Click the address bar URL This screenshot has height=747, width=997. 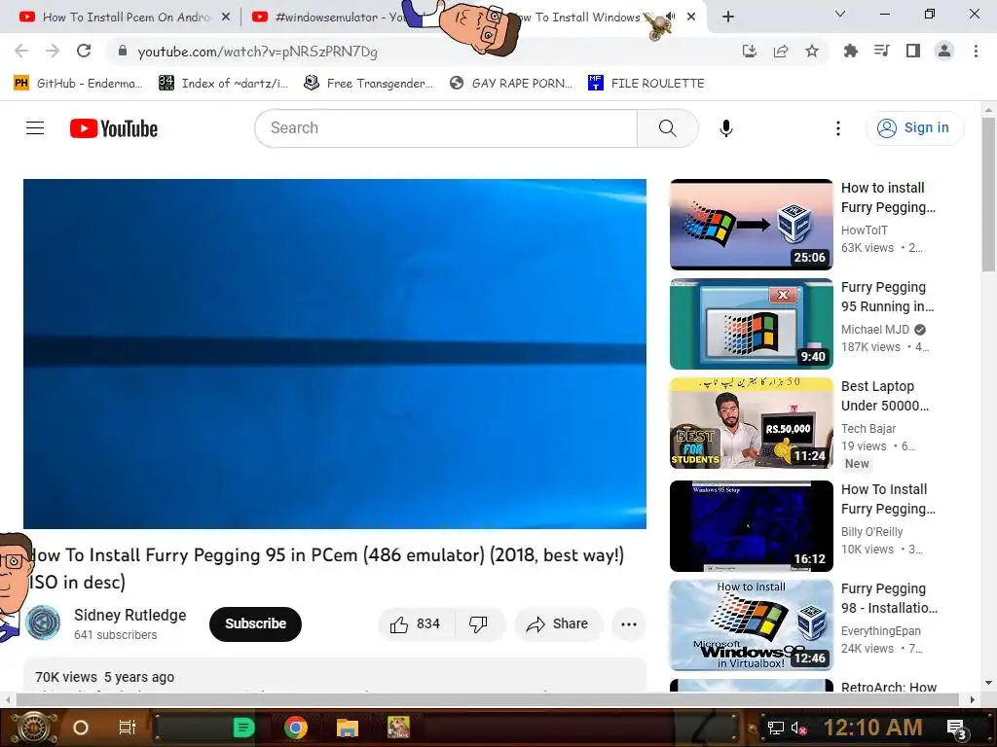click(x=257, y=52)
